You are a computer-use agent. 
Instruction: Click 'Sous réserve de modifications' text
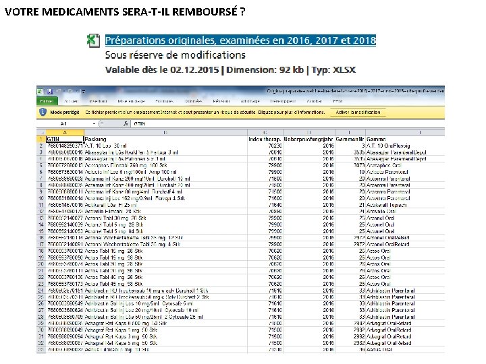(175, 55)
